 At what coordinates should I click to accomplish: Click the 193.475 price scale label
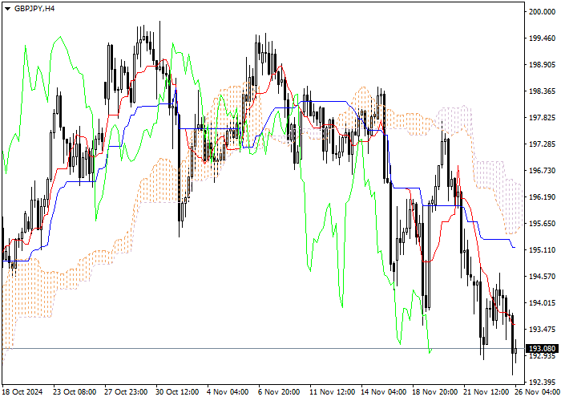click(542, 330)
